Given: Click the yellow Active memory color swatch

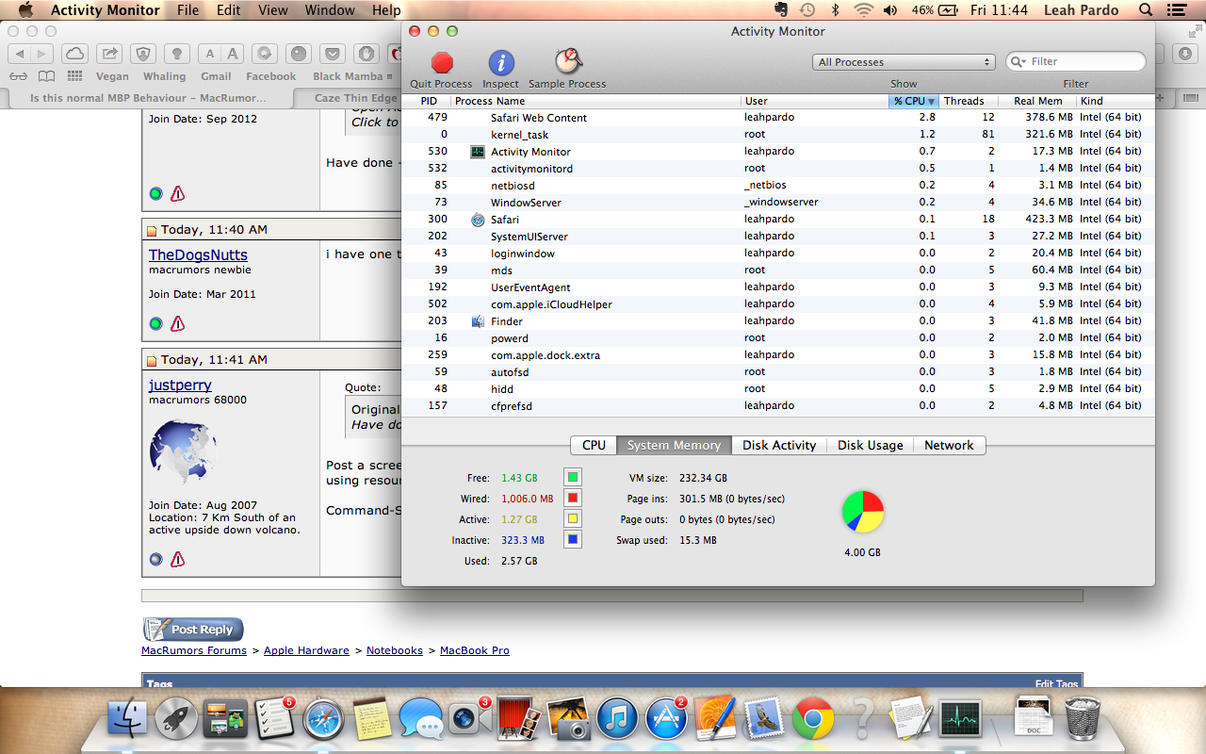Looking at the screenshot, I should pyautogui.click(x=572, y=519).
